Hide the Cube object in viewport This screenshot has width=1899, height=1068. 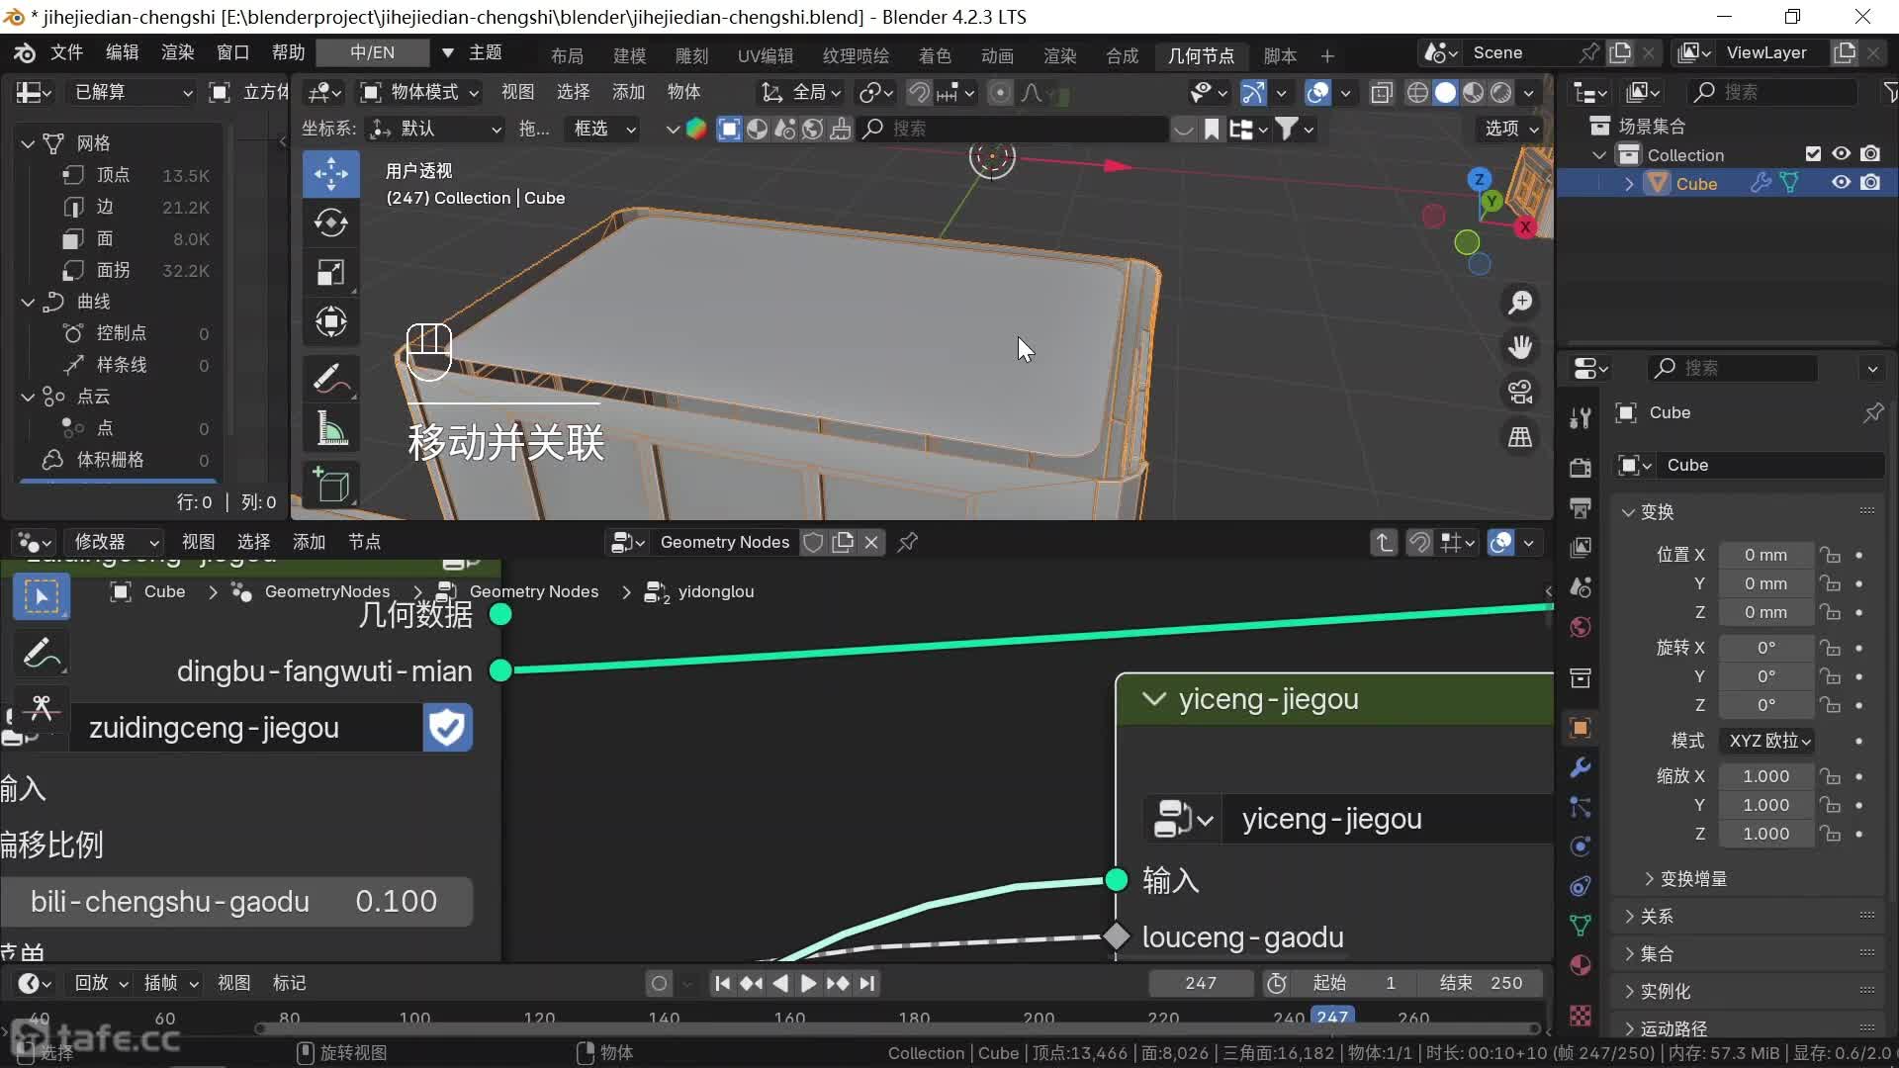1841,183
